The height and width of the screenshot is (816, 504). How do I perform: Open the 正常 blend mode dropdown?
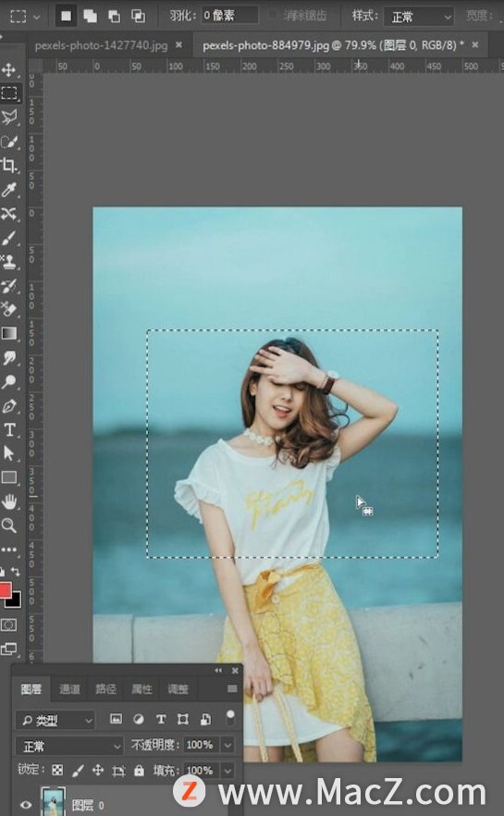click(69, 747)
